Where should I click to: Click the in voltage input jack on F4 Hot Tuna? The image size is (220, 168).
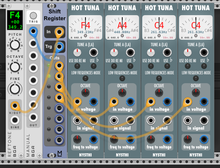tap(77, 101)
